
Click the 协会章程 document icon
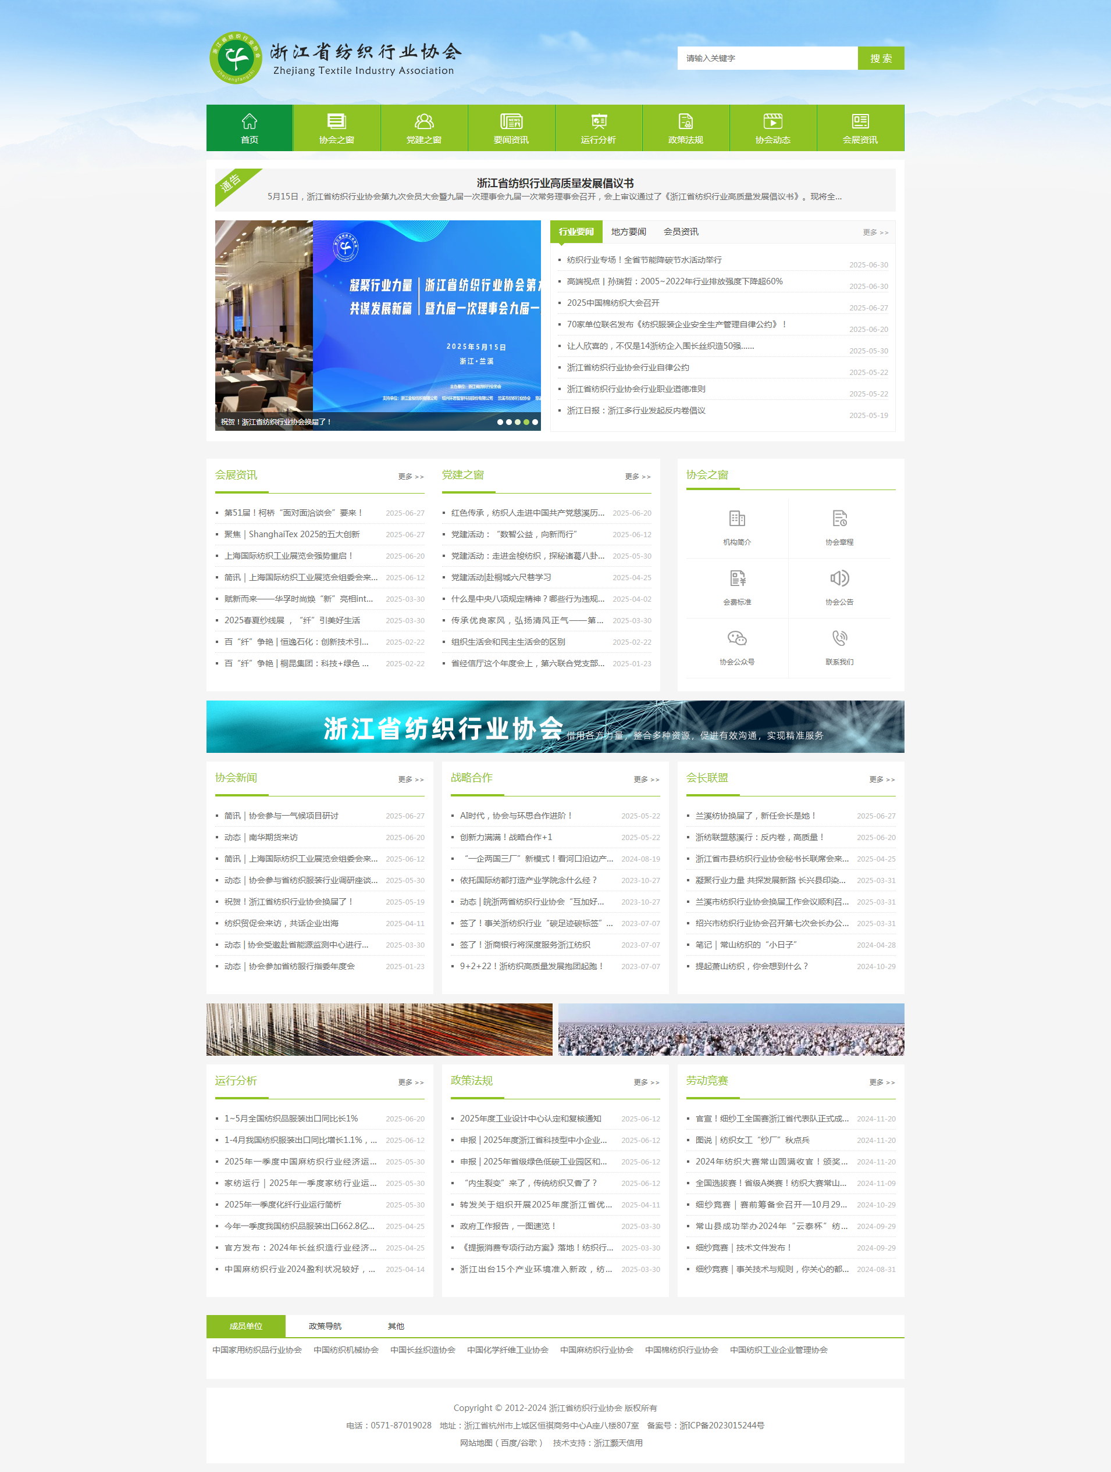839,519
